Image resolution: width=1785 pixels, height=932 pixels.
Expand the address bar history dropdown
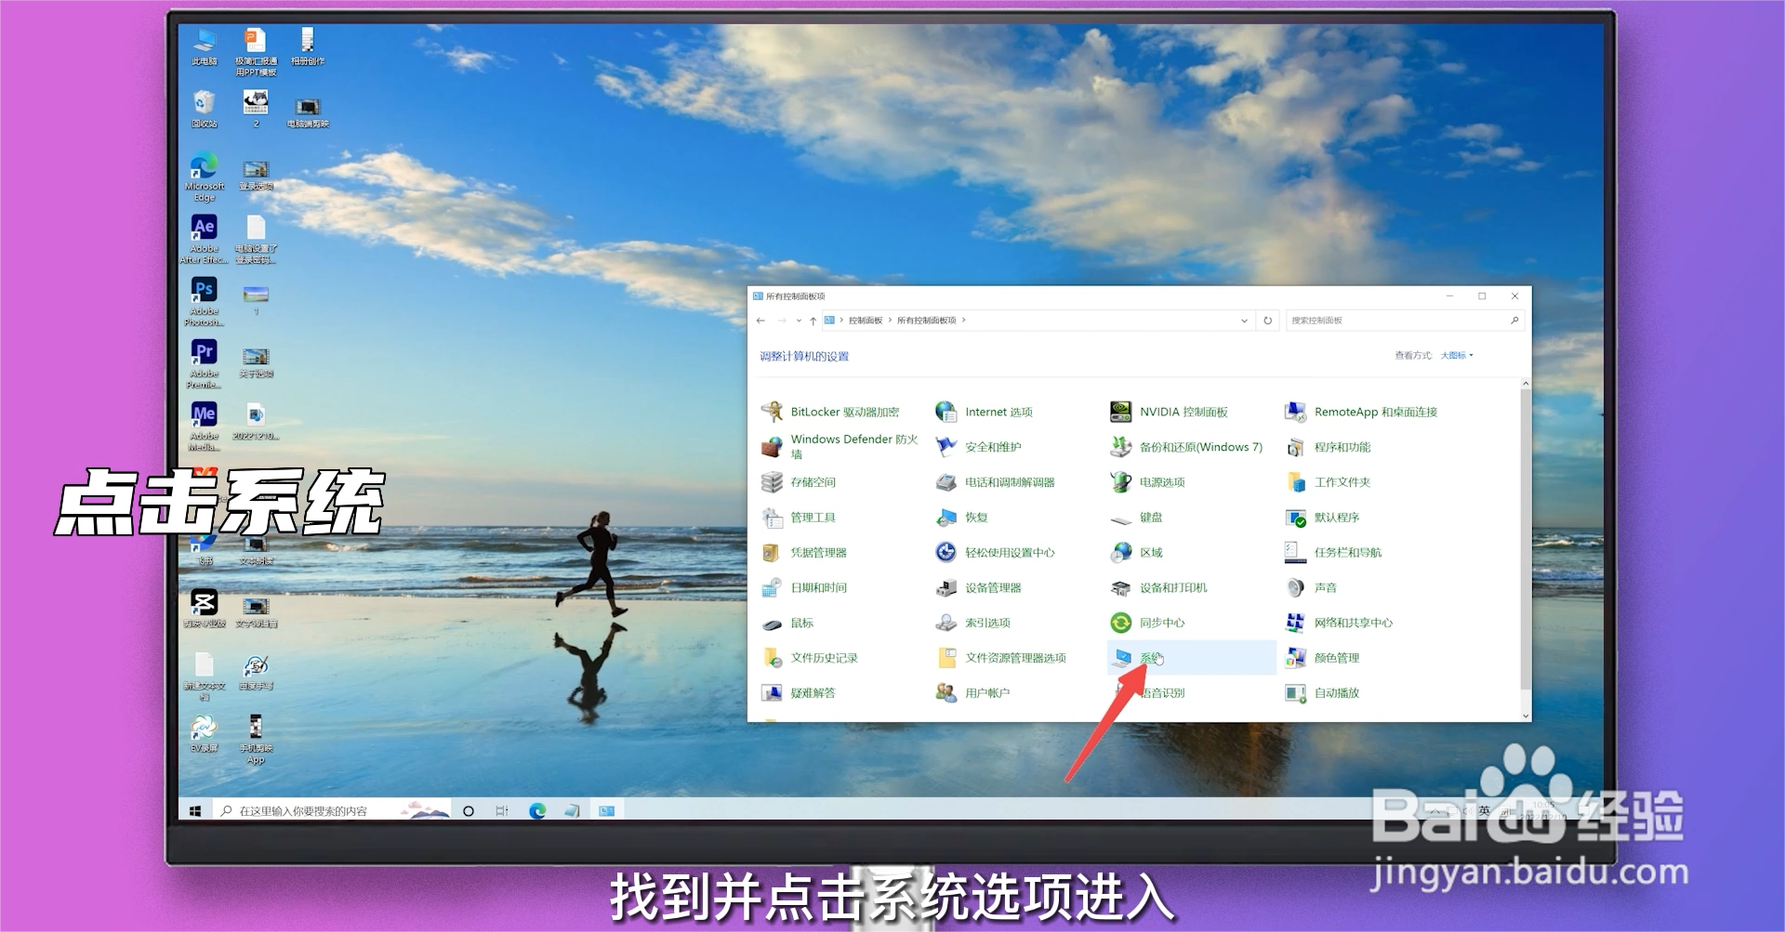pyautogui.click(x=1244, y=321)
